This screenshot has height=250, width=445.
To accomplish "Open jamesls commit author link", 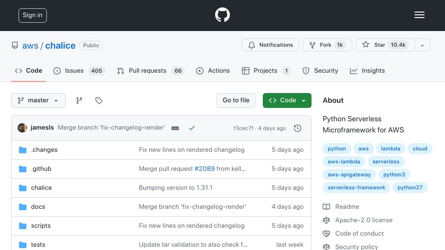I will pos(42,128).
